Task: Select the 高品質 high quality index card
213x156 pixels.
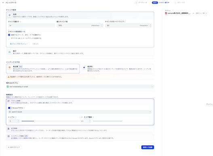Action: tap(43, 69)
